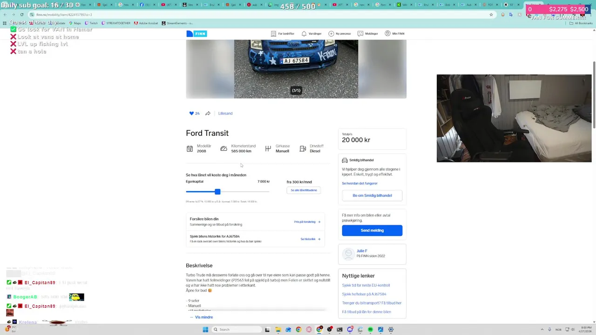This screenshot has height=335, width=596.
Task: Click the Smidig bilhandel car icon
Action: 345,160
